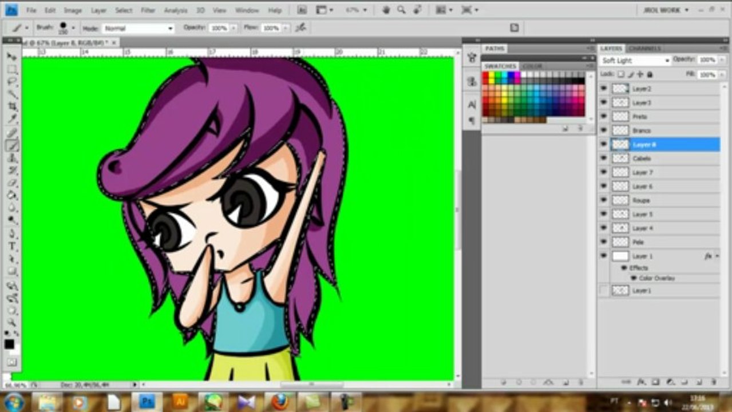Hide the Cabelo layer

(603, 158)
